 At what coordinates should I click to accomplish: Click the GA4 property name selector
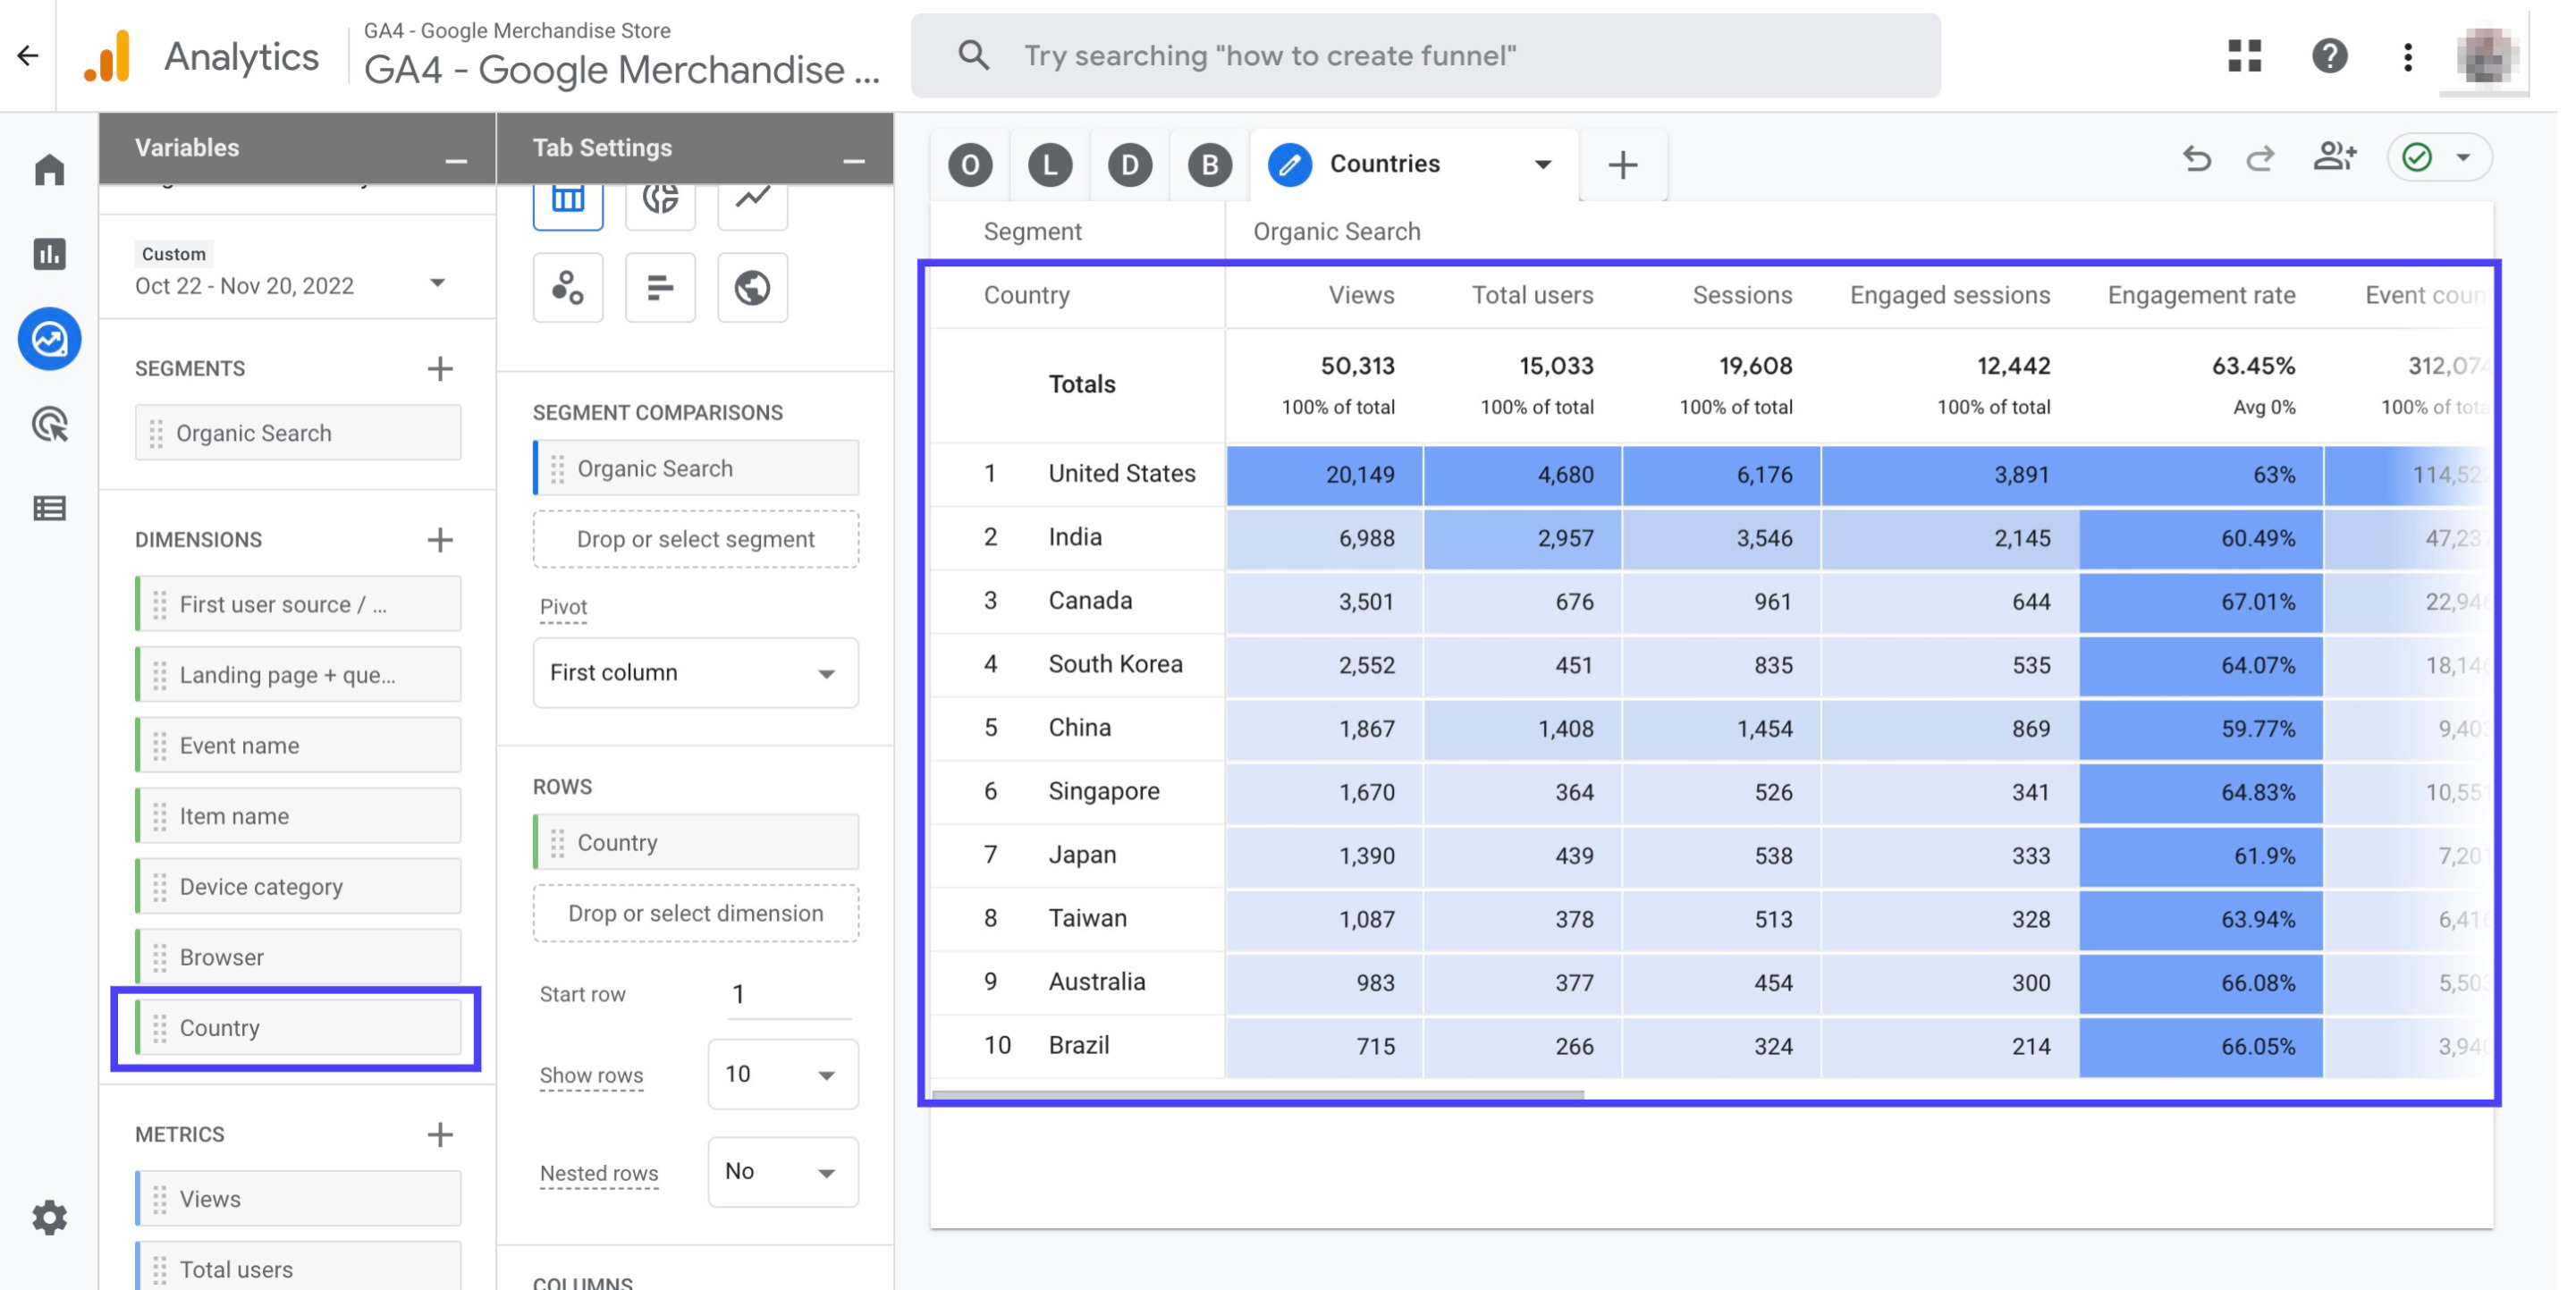coord(621,56)
